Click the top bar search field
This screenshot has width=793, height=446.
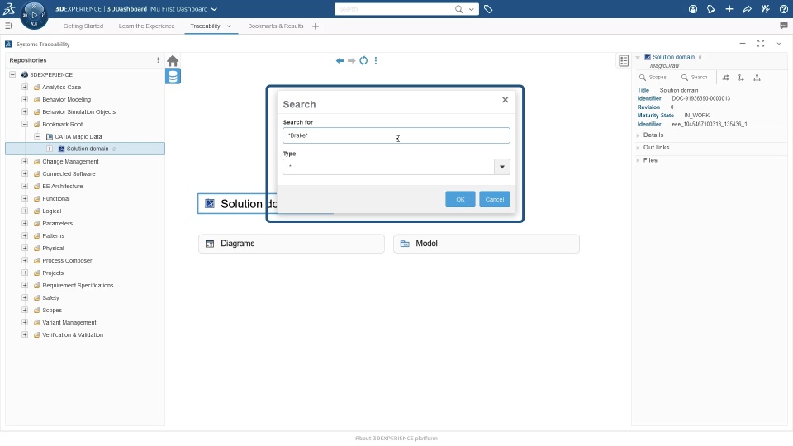[x=395, y=9]
